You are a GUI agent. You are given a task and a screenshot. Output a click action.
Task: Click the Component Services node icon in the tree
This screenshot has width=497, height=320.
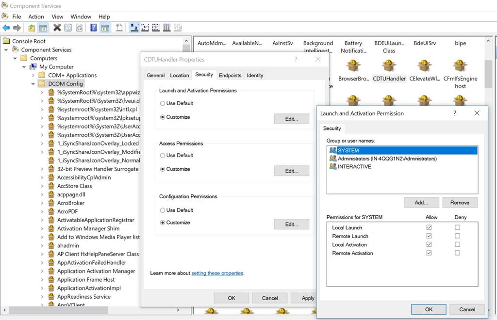15,49
